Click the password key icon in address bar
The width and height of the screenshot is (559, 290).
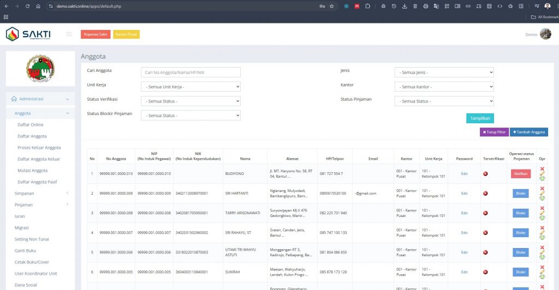pos(322,6)
